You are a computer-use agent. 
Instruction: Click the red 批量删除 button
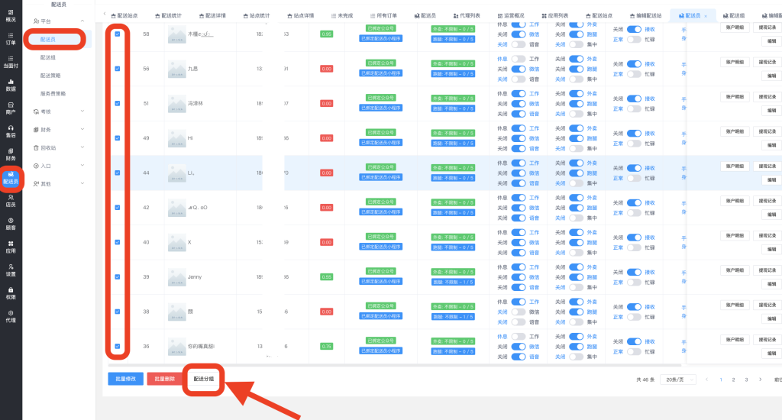coord(165,379)
